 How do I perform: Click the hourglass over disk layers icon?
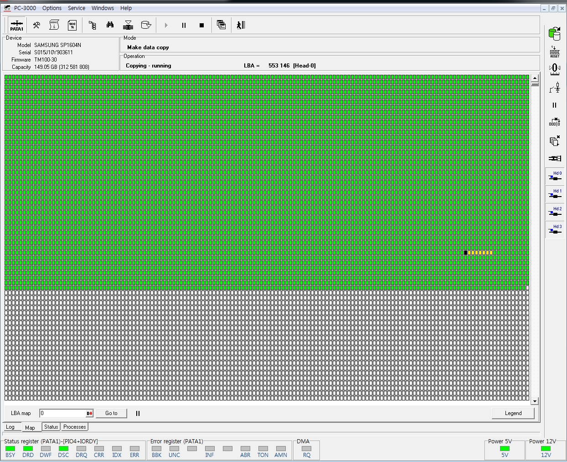coord(128,25)
